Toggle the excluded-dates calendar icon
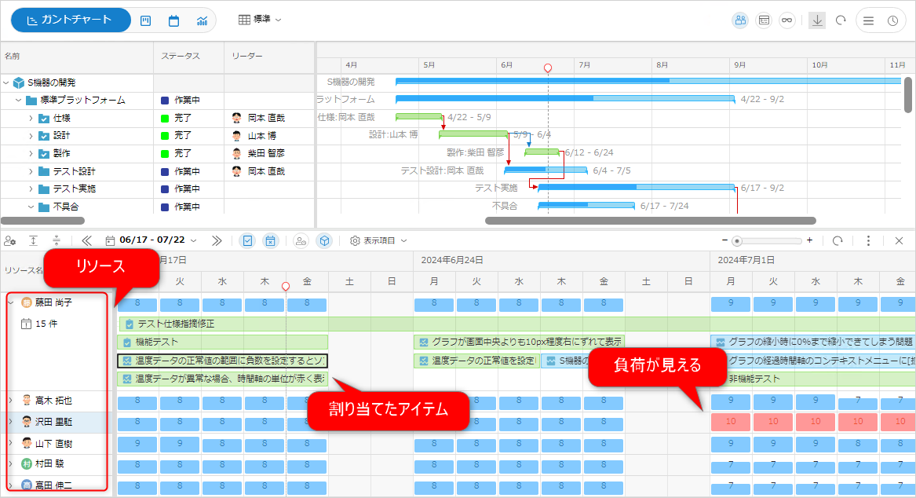This screenshot has width=916, height=498. (x=271, y=240)
